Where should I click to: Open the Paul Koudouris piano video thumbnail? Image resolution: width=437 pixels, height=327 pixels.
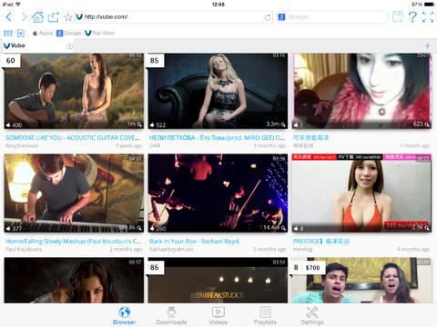pos(74,193)
